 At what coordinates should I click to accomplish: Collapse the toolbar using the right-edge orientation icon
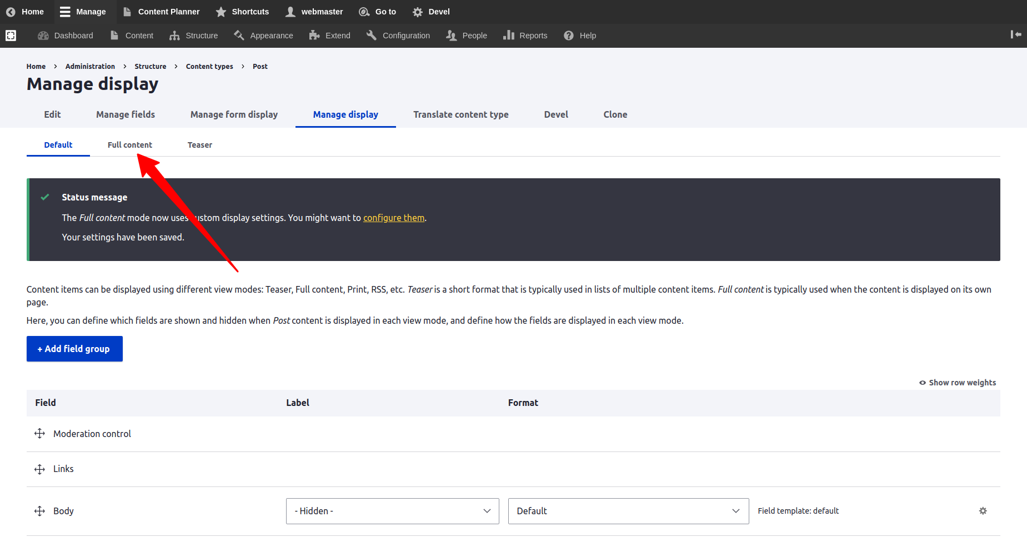[x=1015, y=34]
